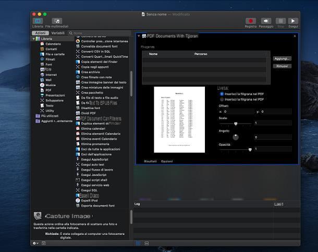Select the File e cartelle category
The image size is (318, 252).
[x=52, y=54]
